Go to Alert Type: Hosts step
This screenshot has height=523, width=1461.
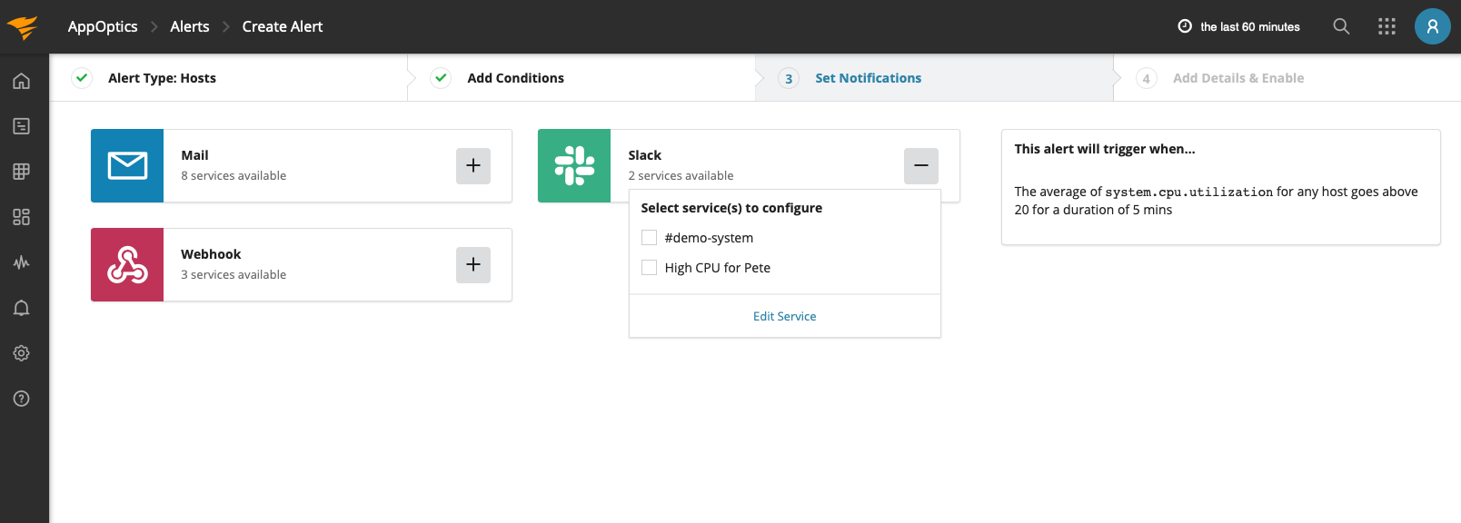pos(162,78)
